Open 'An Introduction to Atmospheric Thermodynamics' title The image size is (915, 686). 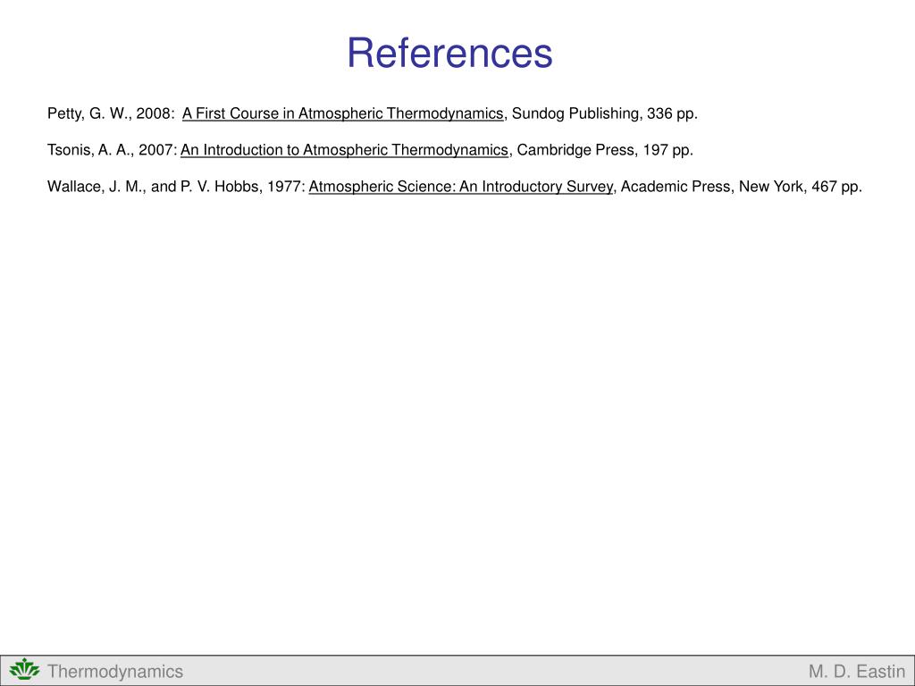[344, 150]
